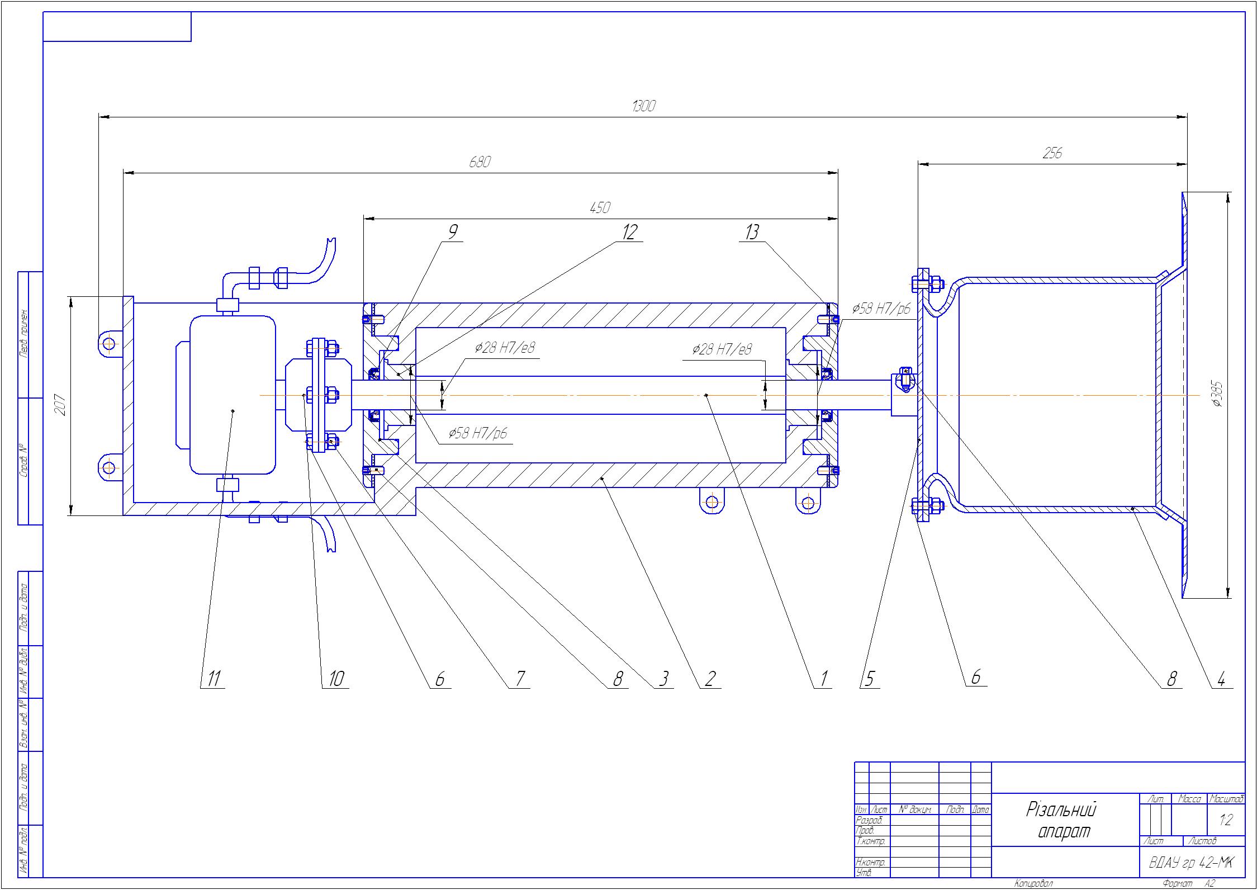
Task: Click the 'Инв. № дубл.' side label
Action: pos(25,671)
